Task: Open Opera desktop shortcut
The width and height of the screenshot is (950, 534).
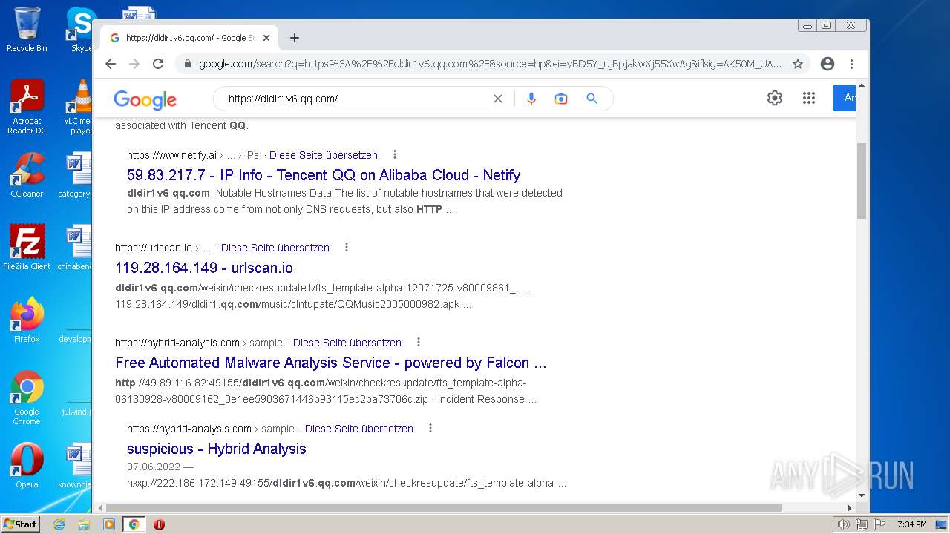Action: (x=27, y=466)
